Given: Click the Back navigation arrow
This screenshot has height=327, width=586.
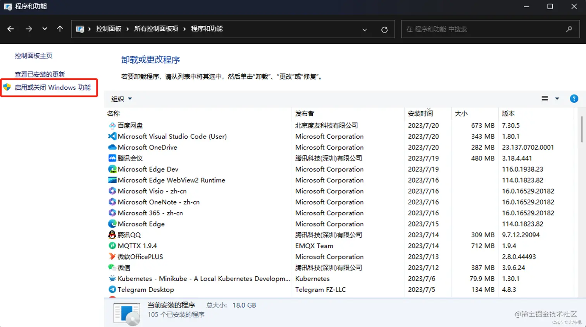Looking at the screenshot, I should (x=10, y=29).
